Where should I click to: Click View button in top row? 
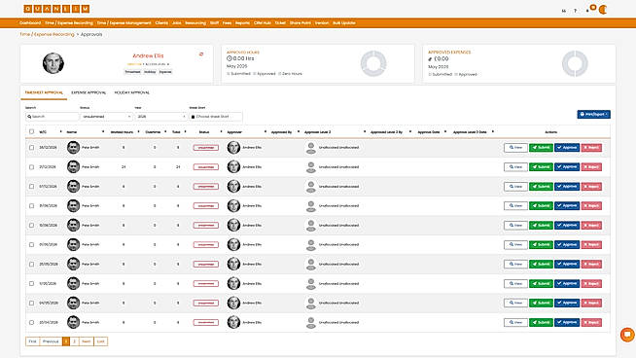[515, 148]
